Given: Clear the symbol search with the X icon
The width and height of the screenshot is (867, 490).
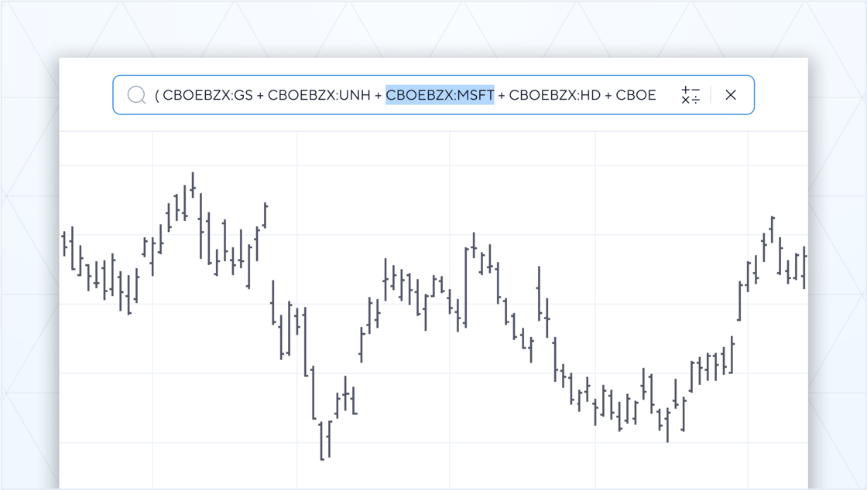Looking at the screenshot, I should pos(730,95).
